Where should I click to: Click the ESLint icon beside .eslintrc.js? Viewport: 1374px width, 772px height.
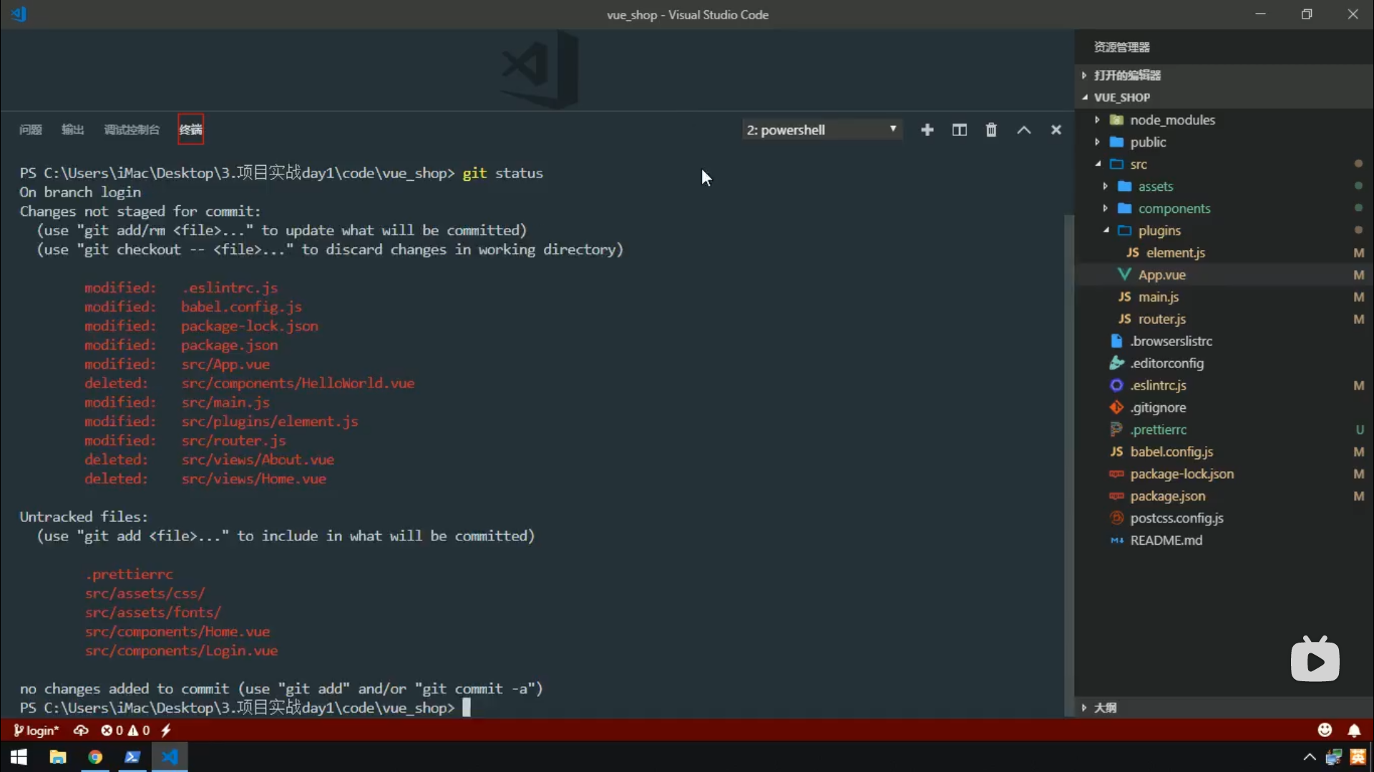[x=1116, y=385]
